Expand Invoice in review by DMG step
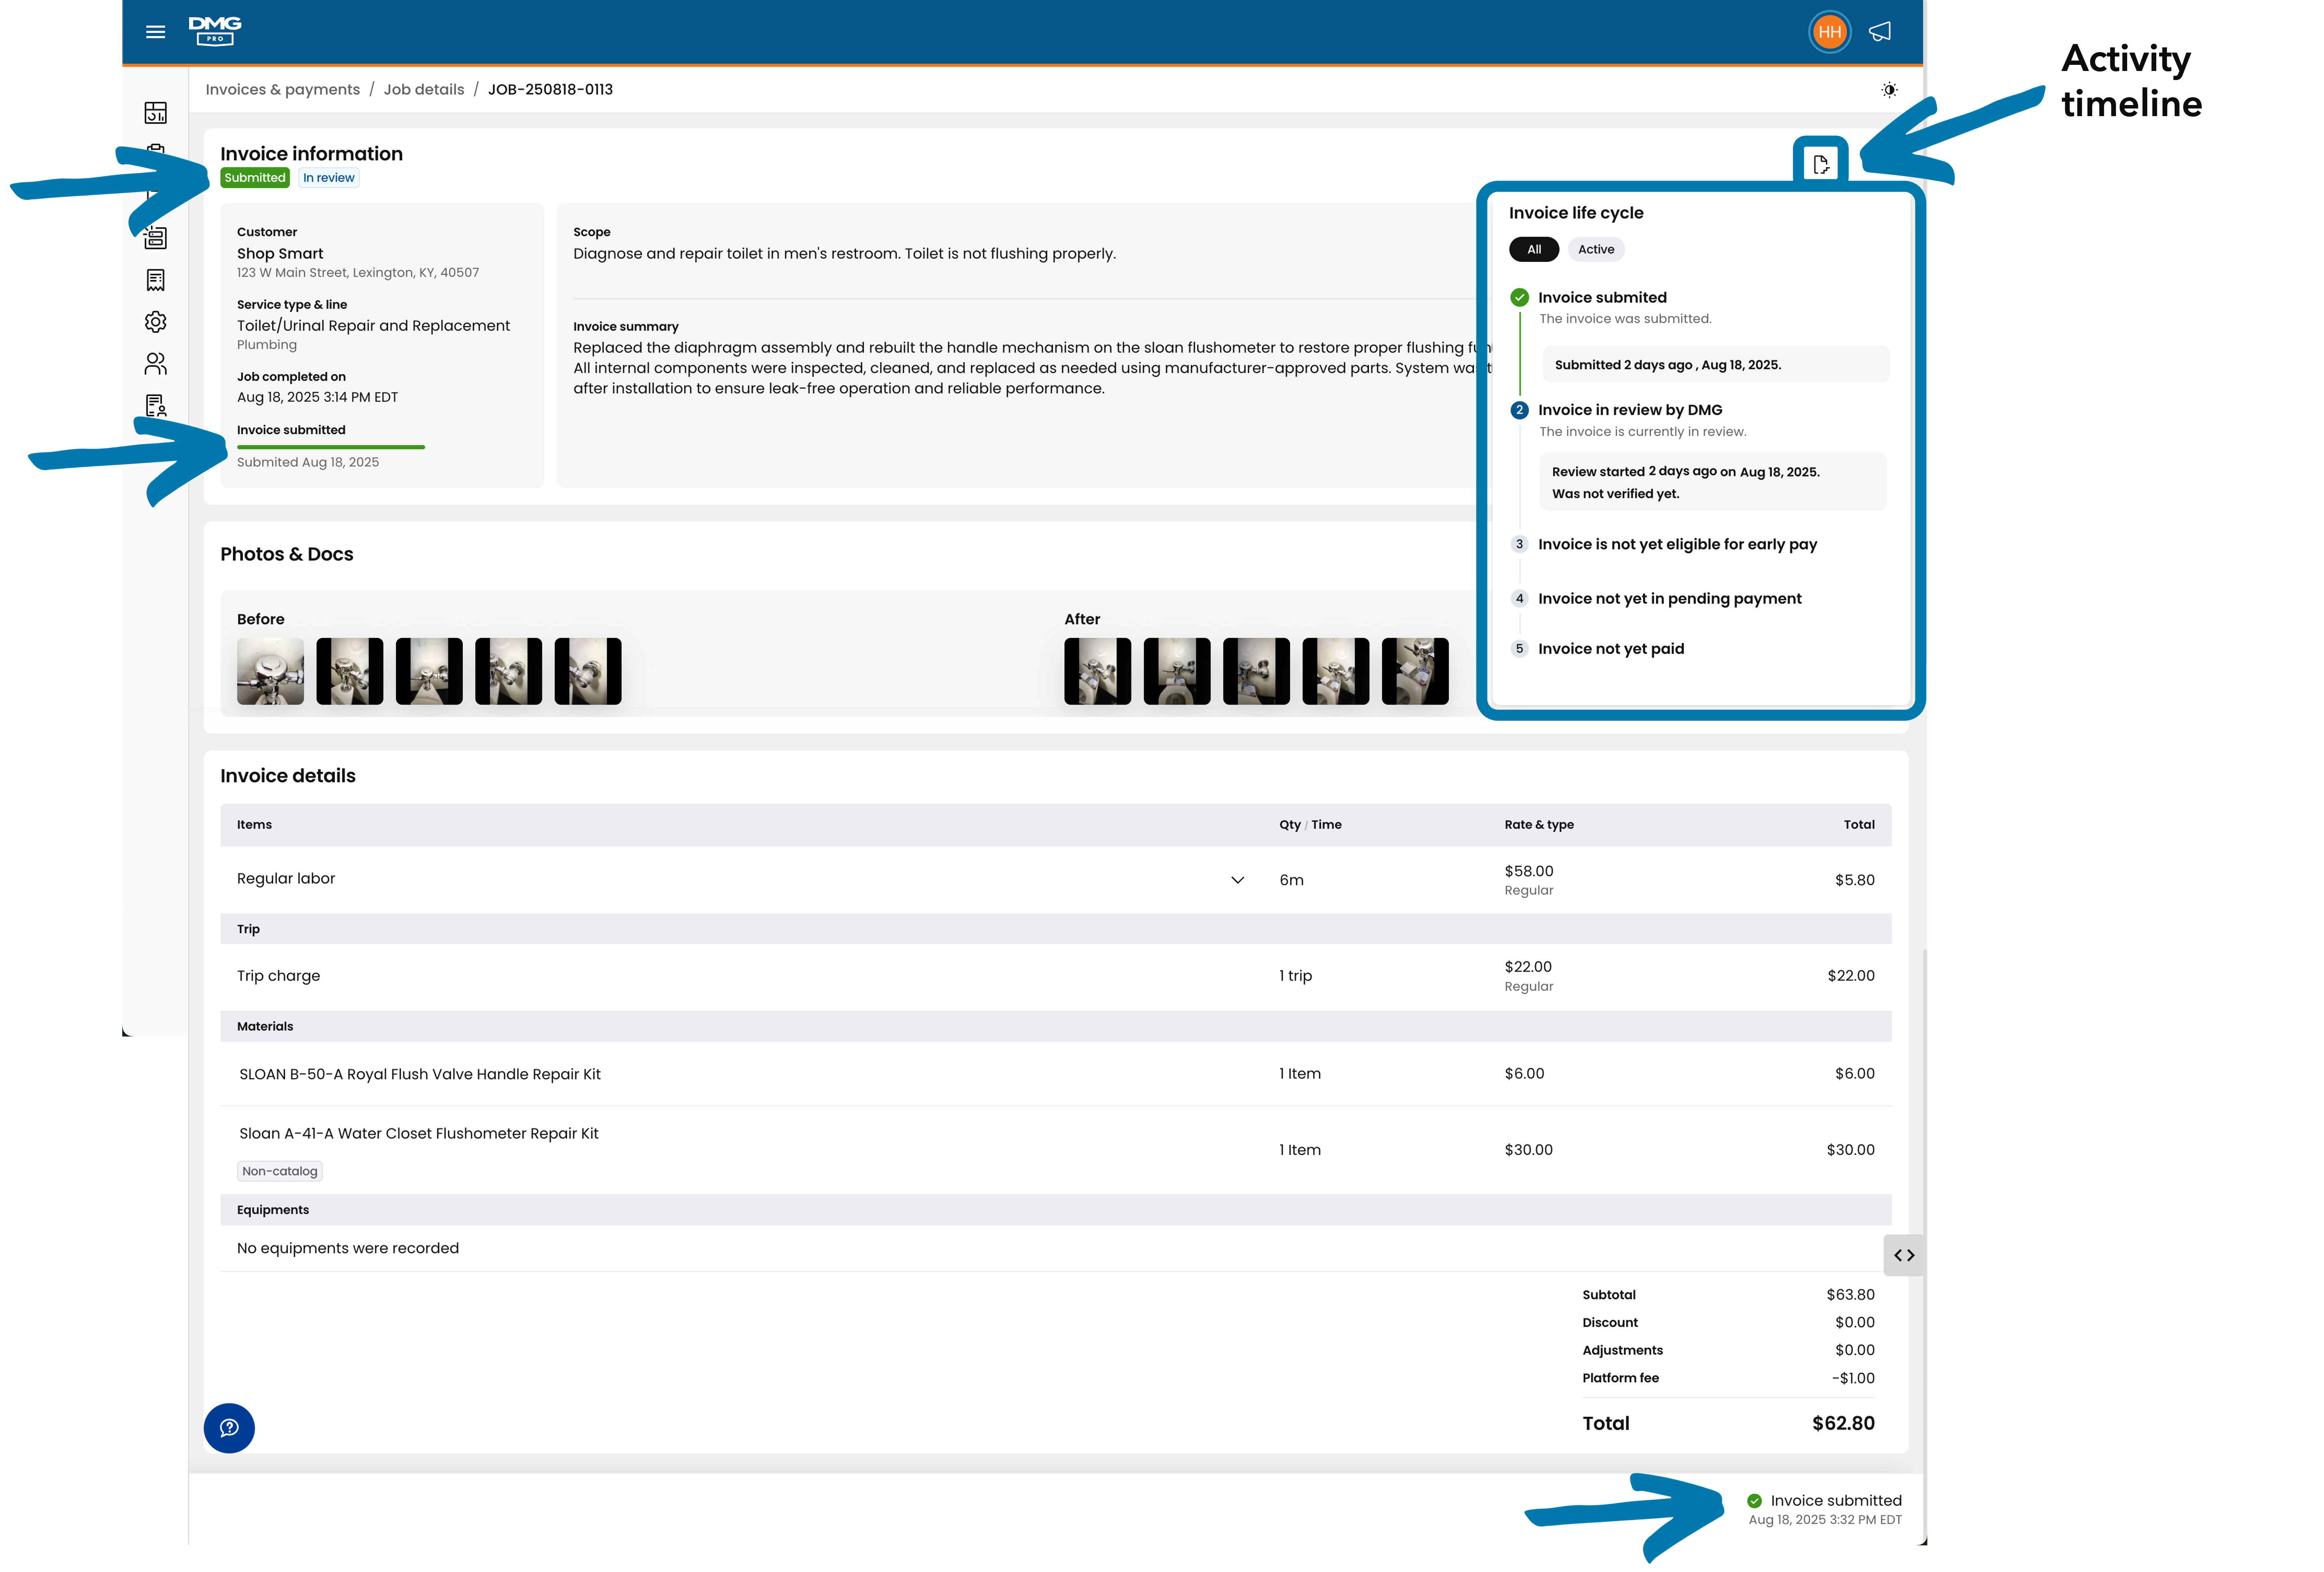This screenshot has height=1572, width=2324. point(1630,410)
